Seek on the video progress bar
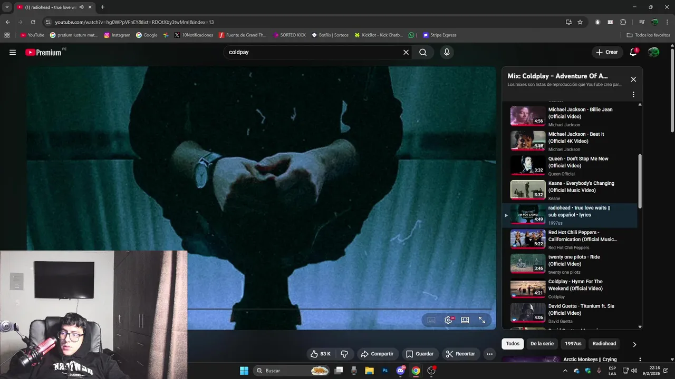The image size is (675, 379). [x=340, y=309]
